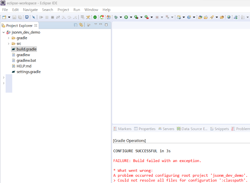The image size is (250, 183).
Task: Click the Terminate icon after Suspend
Action: click(x=52, y=17)
